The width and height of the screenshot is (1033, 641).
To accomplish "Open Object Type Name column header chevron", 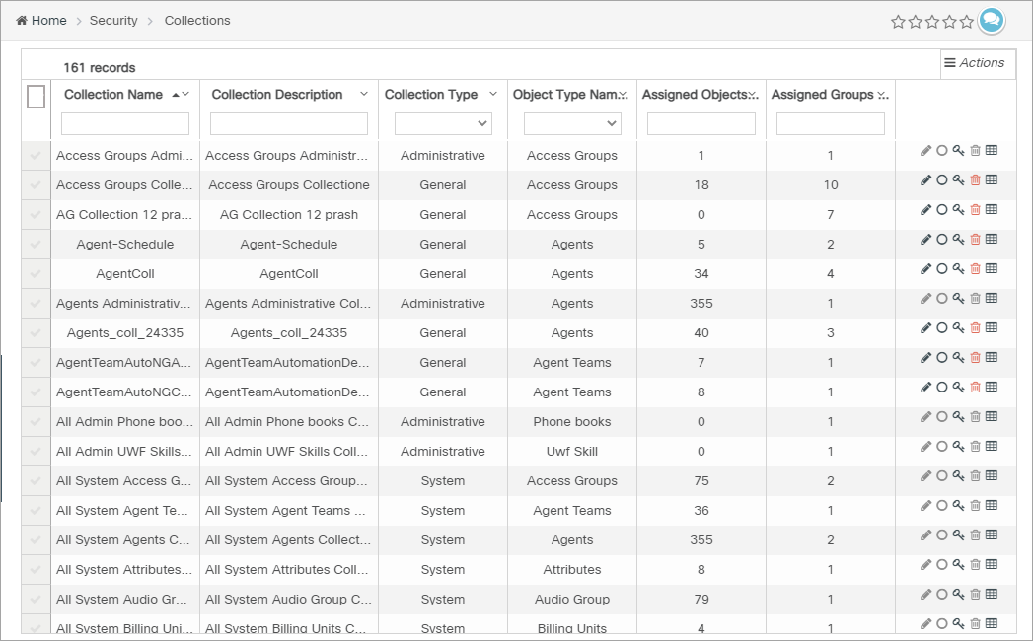I will coord(624,96).
